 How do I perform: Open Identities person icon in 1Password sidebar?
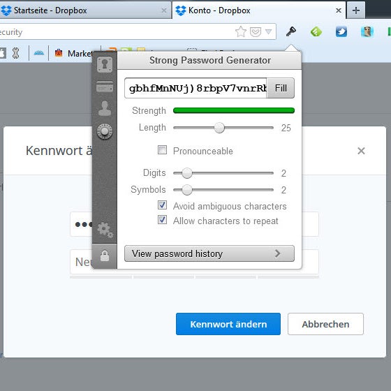pyautogui.click(x=105, y=108)
